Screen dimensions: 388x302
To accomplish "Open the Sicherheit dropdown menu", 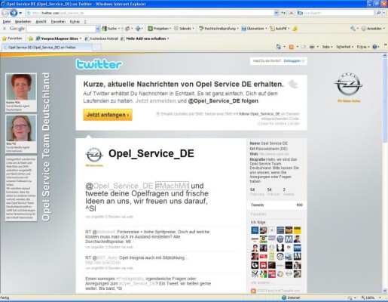I will click(x=344, y=47).
